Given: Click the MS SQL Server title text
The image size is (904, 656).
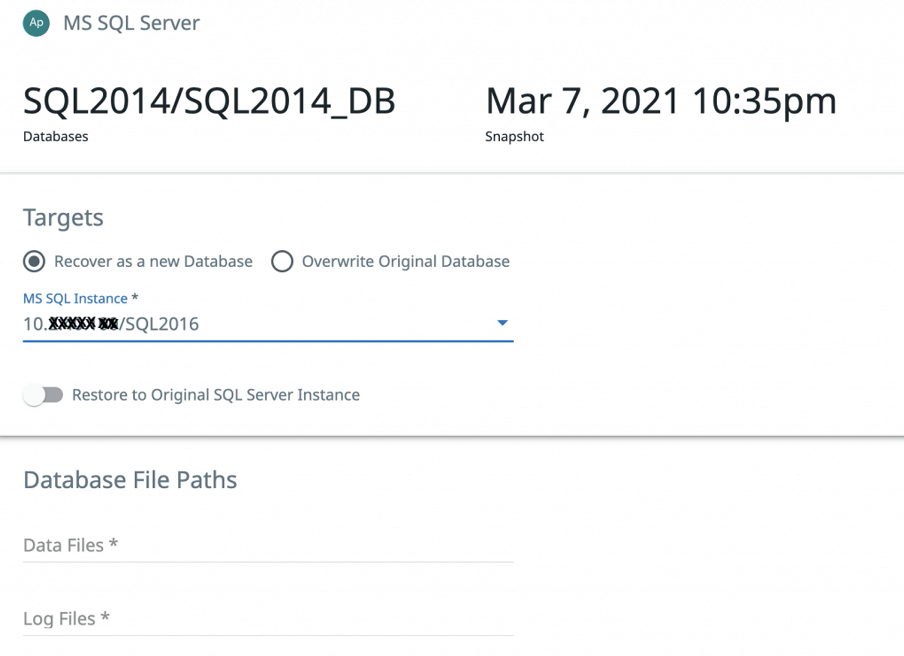Looking at the screenshot, I should coord(131,23).
